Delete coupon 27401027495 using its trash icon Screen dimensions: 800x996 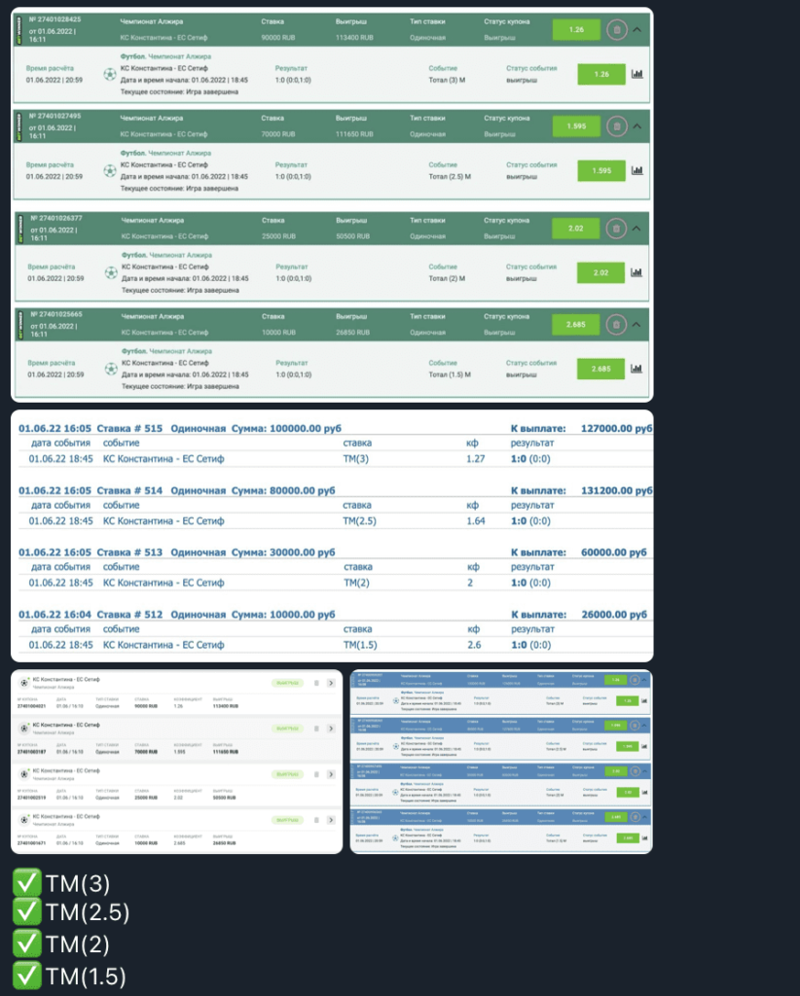coord(615,125)
